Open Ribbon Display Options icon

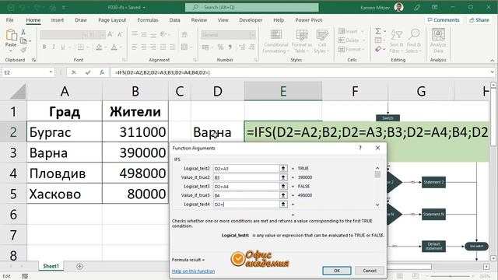(x=435, y=7)
